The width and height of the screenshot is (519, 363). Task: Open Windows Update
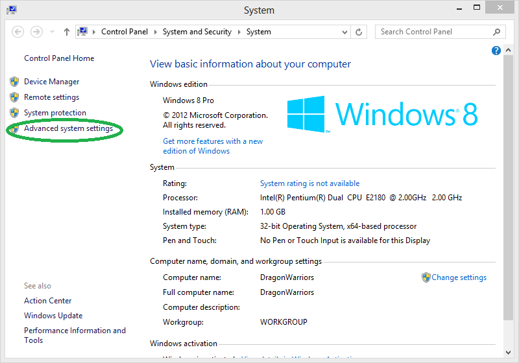point(53,316)
